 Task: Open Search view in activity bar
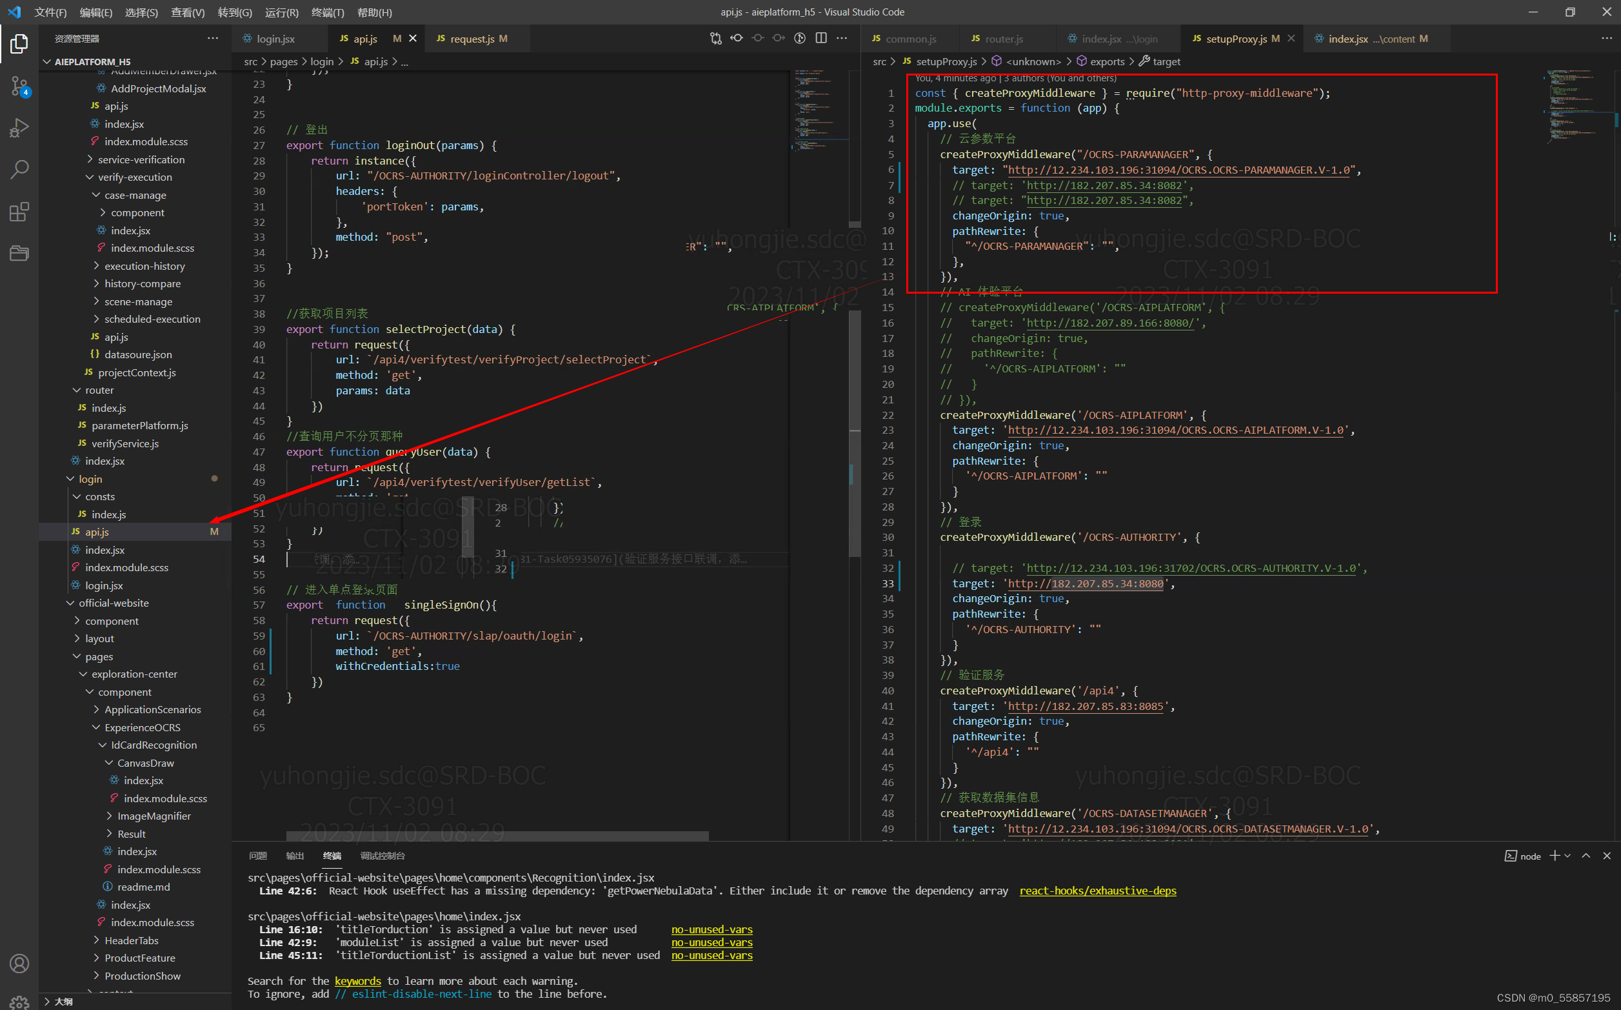pyautogui.click(x=19, y=170)
